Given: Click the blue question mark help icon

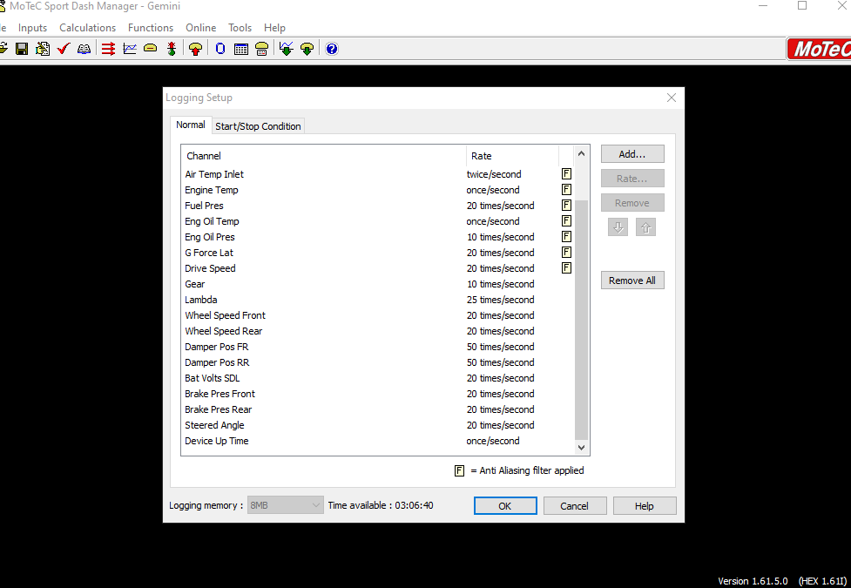Looking at the screenshot, I should tap(332, 49).
